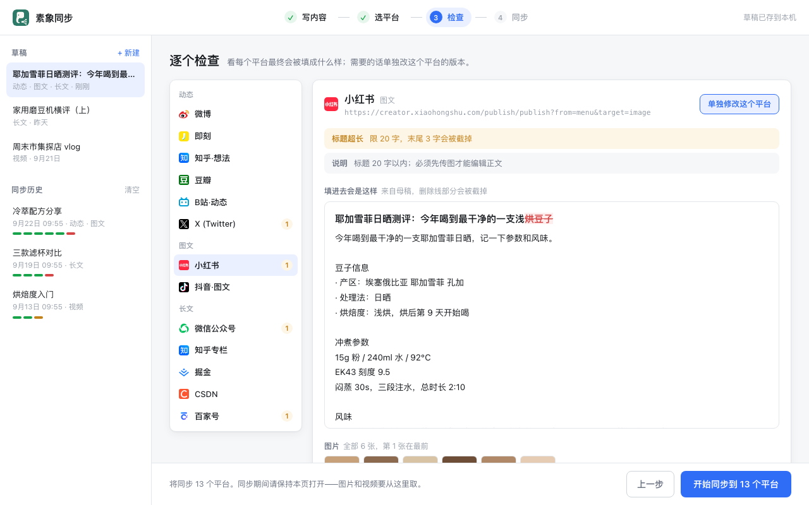This screenshot has height=505, width=809.
Task: Click the 写内容 step checkmark icon
Action: click(291, 18)
